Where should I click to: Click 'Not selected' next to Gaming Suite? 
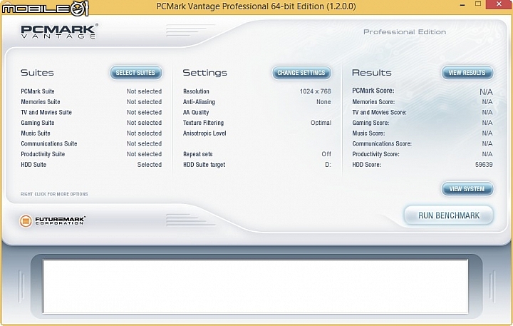point(144,123)
